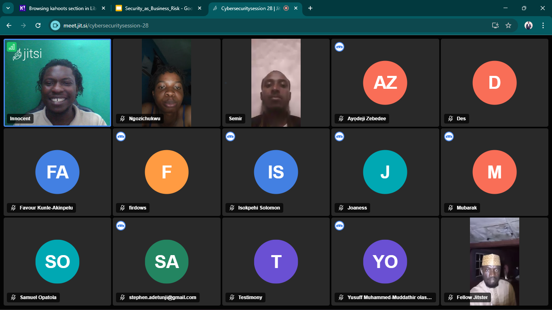Select Innocent's video tile
Screen dimensions: 552x310
coord(57,83)
